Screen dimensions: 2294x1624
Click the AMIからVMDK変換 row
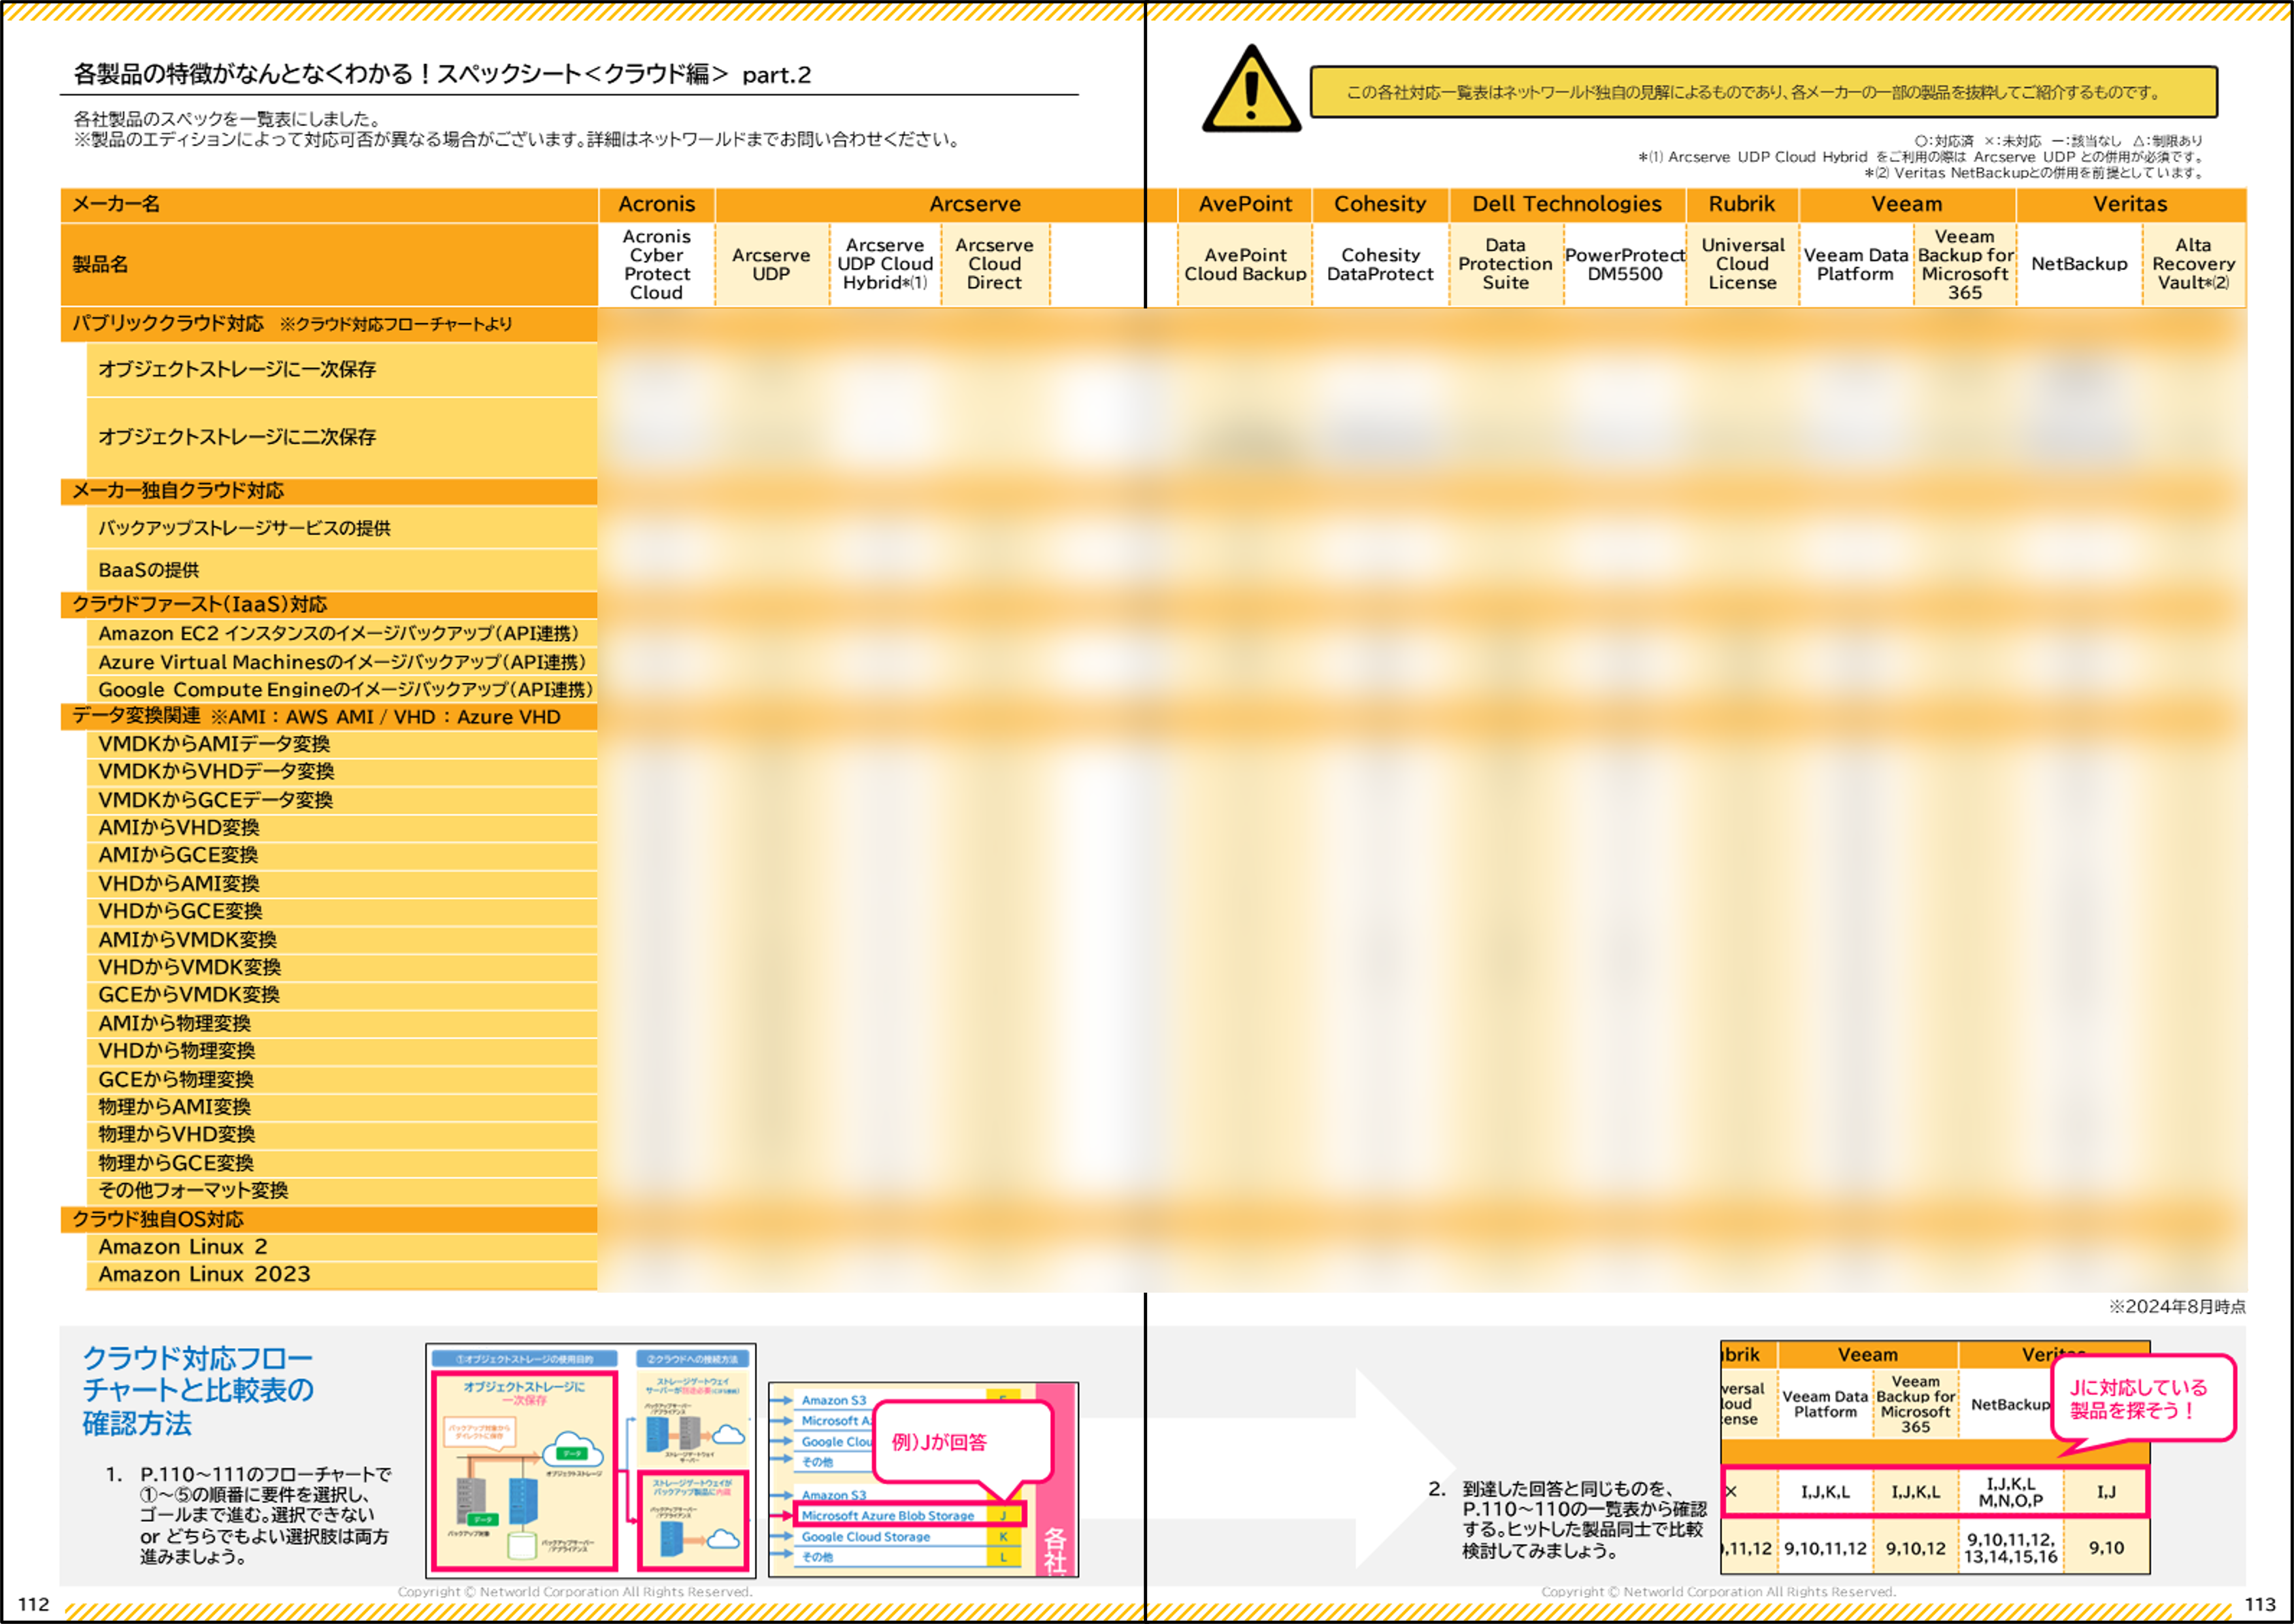point(342,940)
